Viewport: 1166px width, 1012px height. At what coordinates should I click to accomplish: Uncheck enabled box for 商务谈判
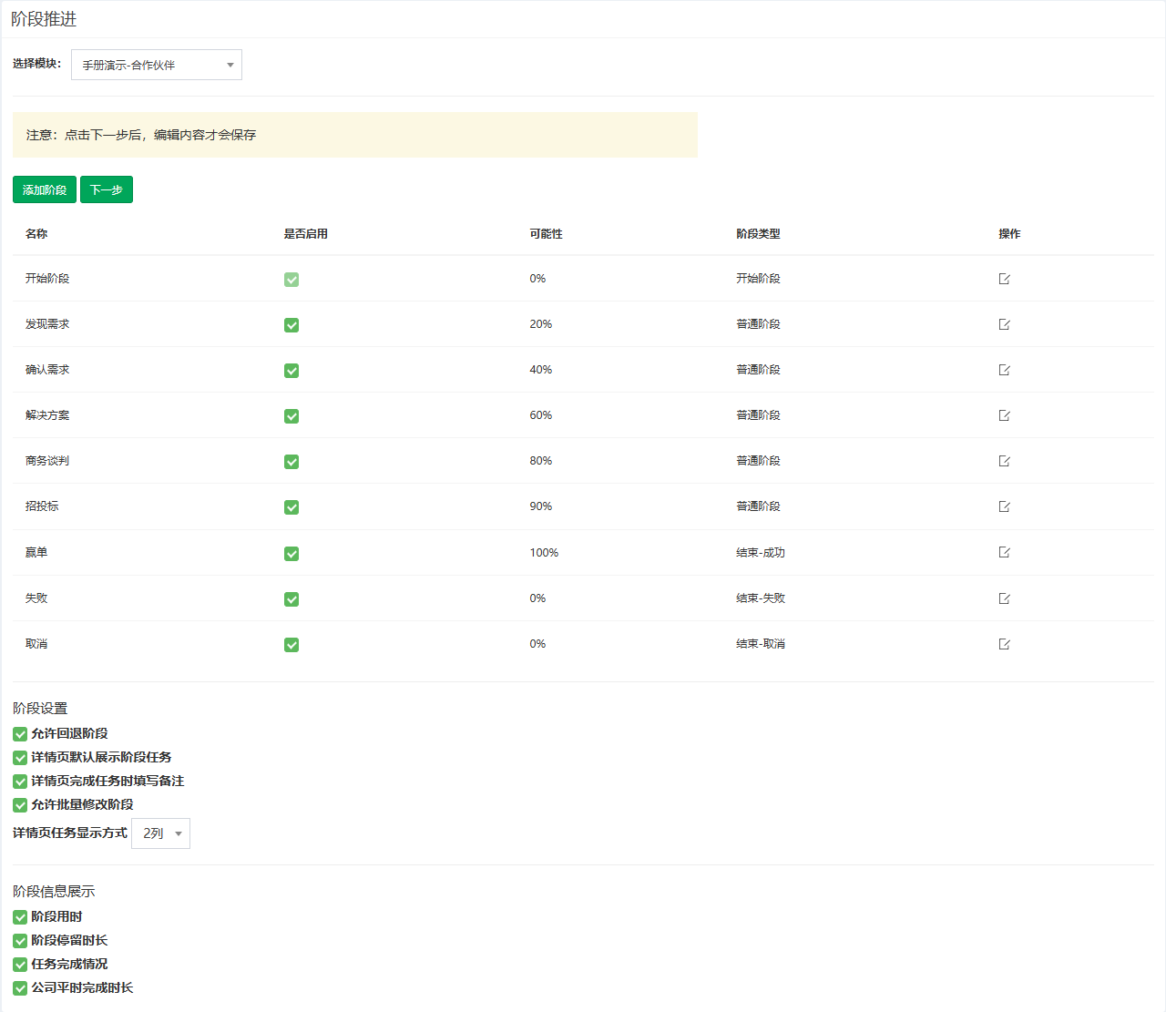coord(291,462)
